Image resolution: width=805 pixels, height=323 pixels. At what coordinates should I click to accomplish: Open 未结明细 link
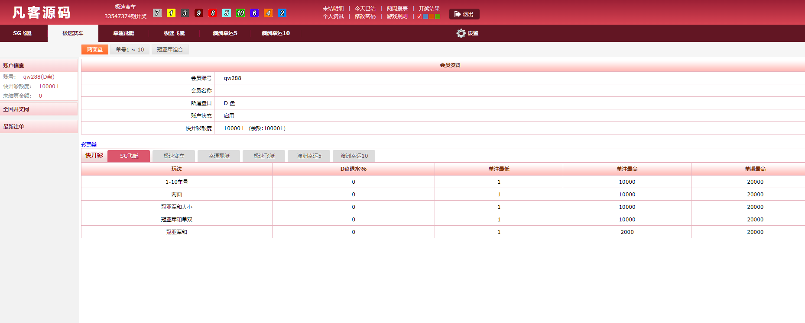tap(333, 9)
